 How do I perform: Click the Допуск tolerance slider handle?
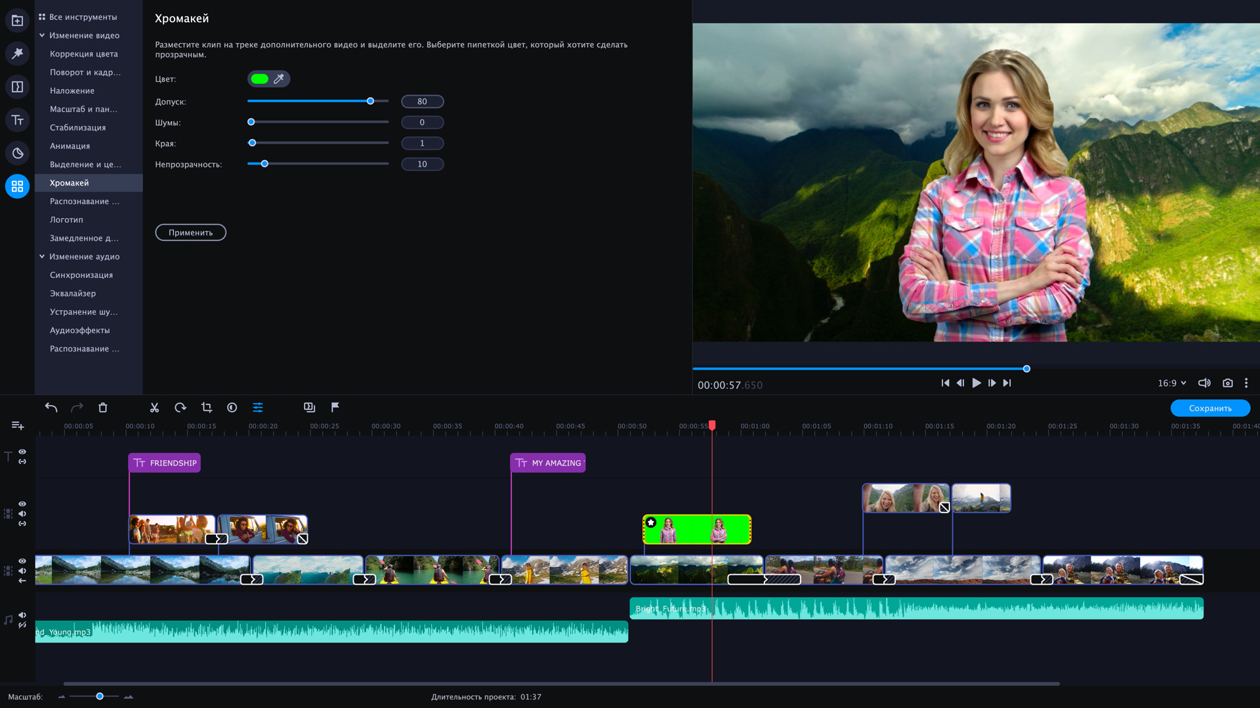coord(370,102)
